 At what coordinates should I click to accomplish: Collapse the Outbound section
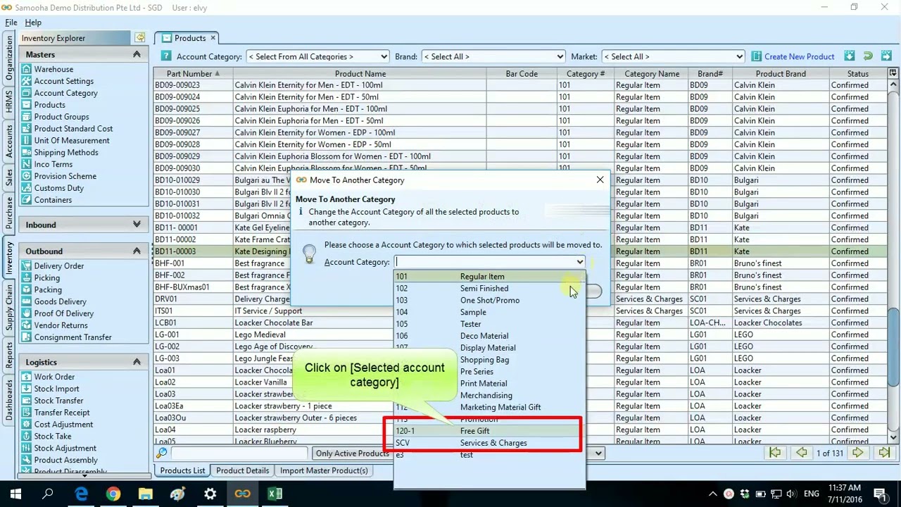(137, 251)
